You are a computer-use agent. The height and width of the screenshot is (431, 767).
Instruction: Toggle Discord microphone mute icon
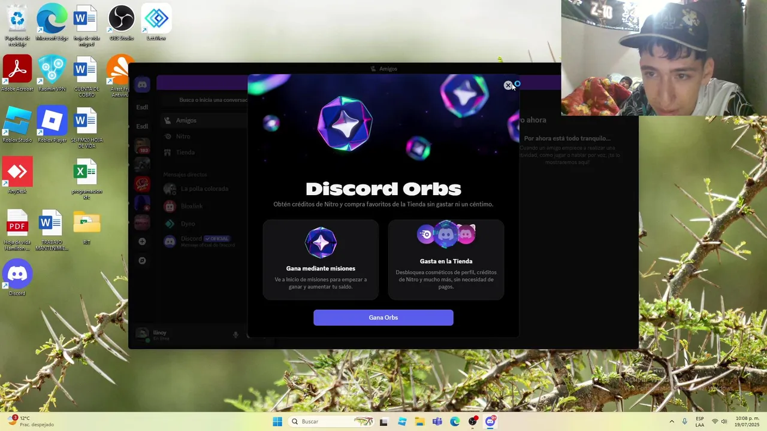235,335
